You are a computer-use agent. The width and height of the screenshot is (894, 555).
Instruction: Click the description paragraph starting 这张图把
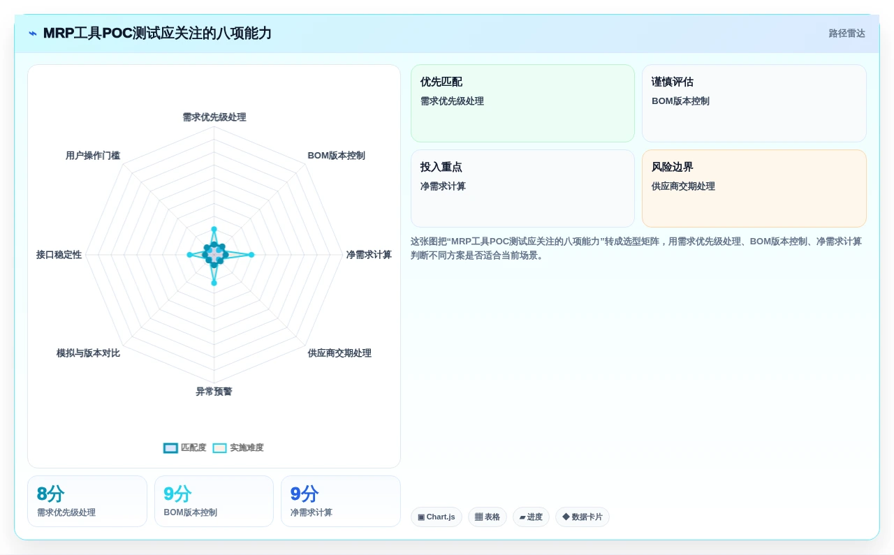636,249
